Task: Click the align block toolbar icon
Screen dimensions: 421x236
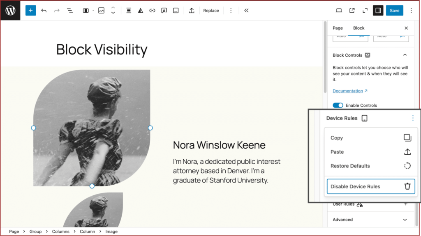Action: [129, 11]
